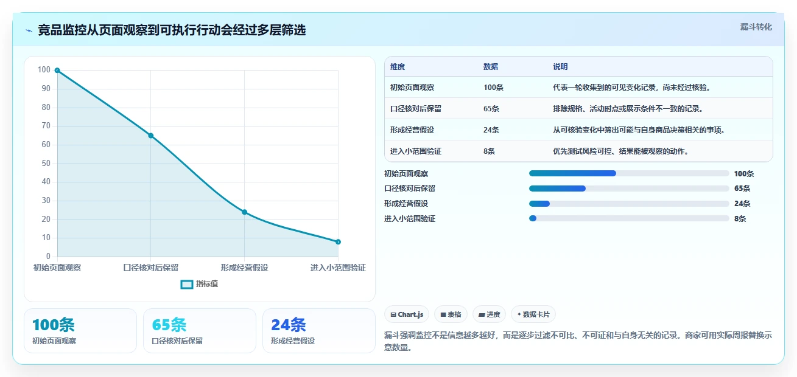This screenshot has width=797, height=377.
Task: Click the chart data point at 100
Action: (57, 71)
